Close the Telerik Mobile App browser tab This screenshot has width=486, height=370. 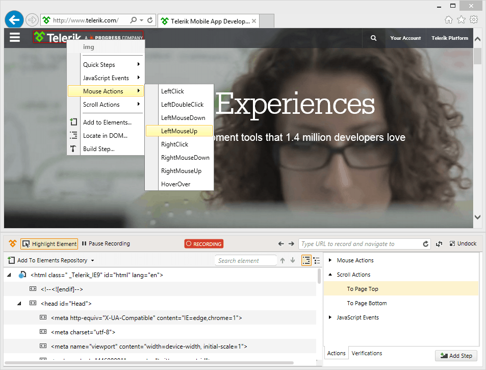(x=254, y=21)
